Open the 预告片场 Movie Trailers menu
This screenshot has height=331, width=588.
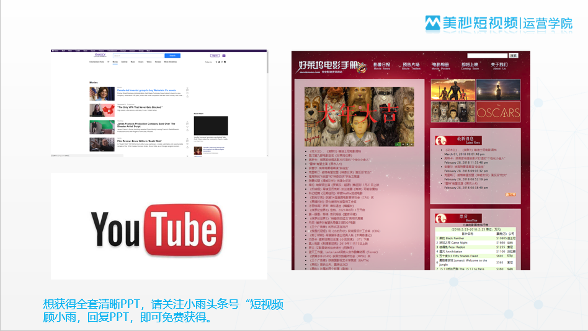point(411,66)
